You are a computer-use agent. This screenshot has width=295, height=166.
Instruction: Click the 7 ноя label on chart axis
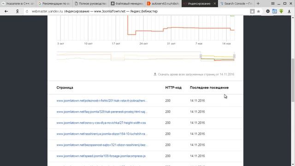pyautogui.click(x=199, y=44)
